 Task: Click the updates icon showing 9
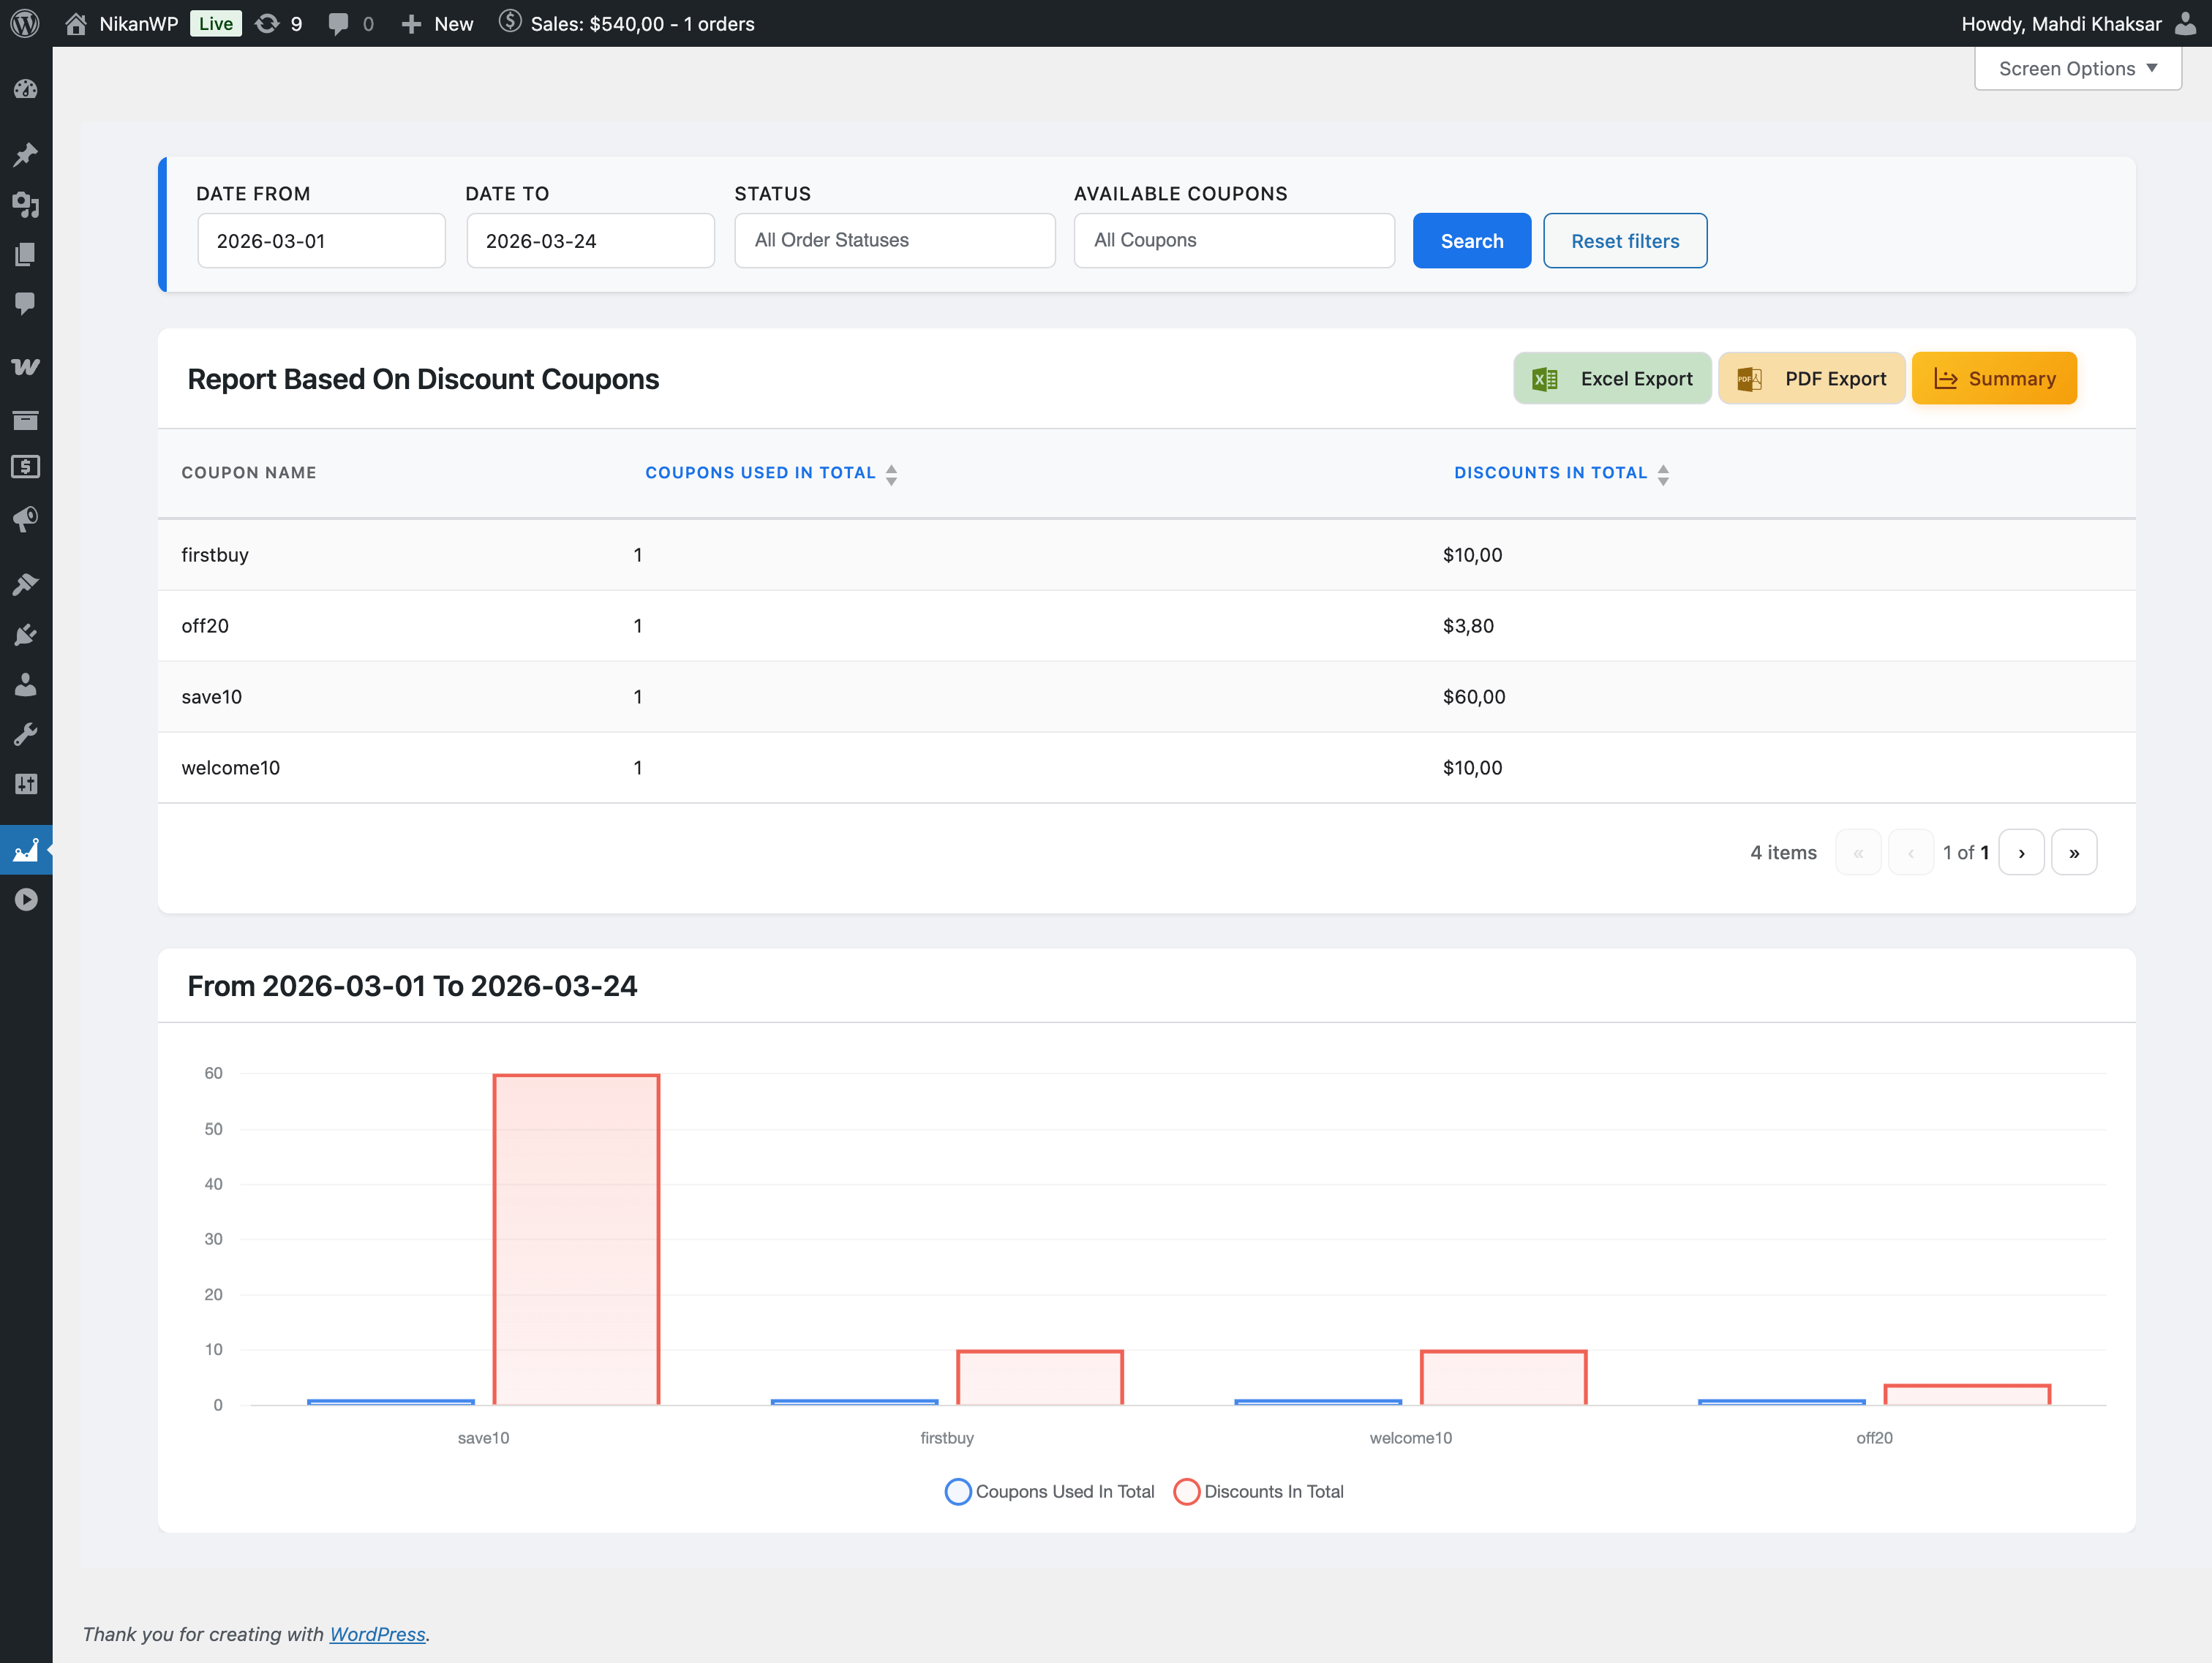pos(278,23)
